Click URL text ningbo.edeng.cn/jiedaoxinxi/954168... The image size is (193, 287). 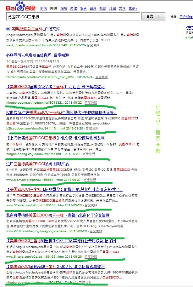[x=35, y=154]
